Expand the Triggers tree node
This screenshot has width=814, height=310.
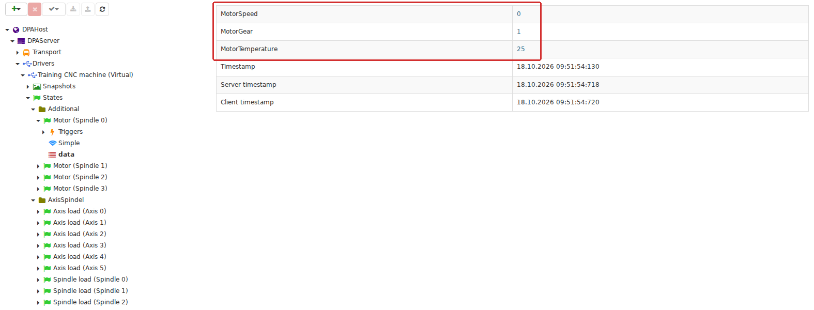[43, 132]
